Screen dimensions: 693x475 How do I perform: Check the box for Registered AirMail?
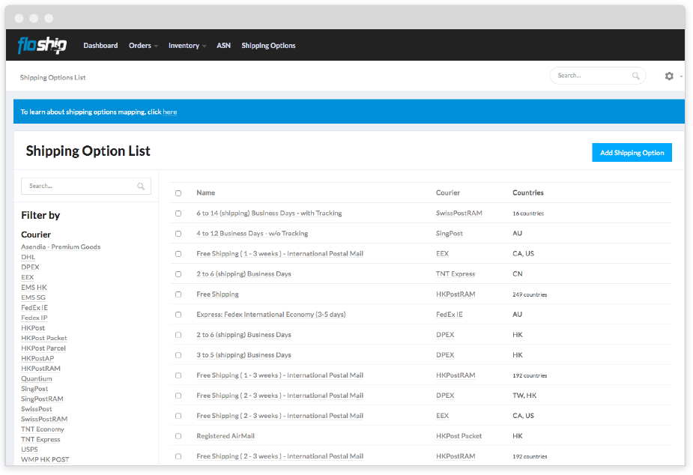coord(178,436)
